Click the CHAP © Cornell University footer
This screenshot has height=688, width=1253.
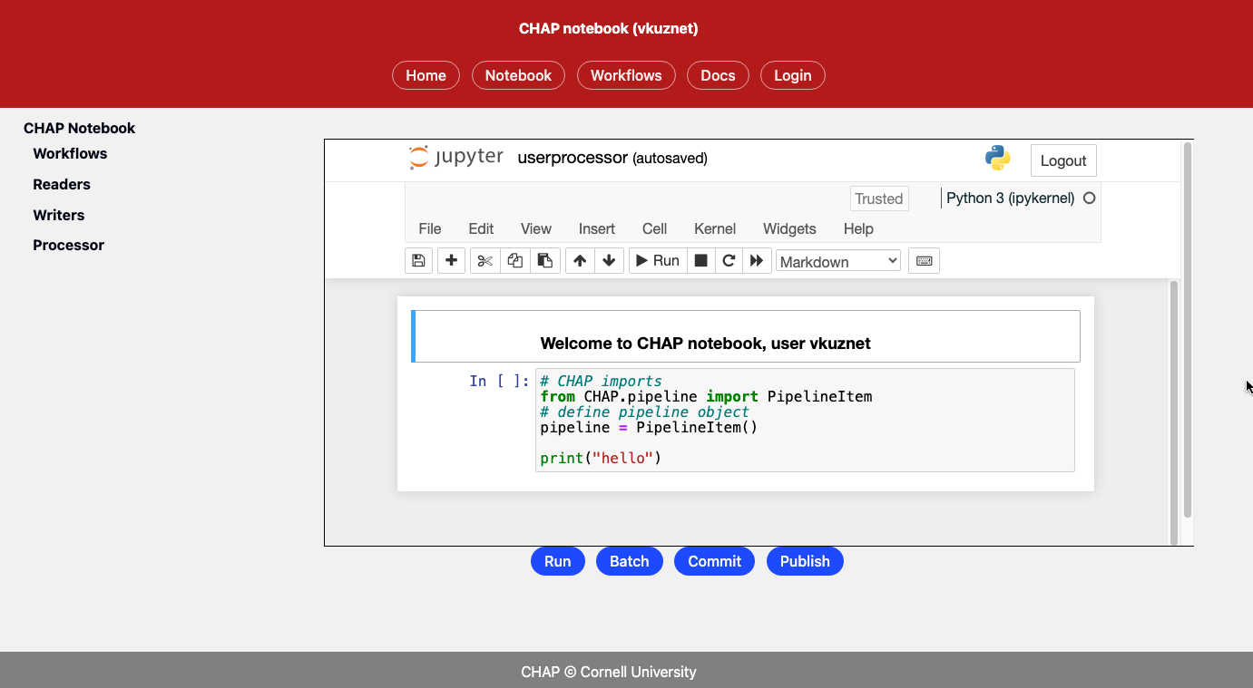(x=609, y=672)
